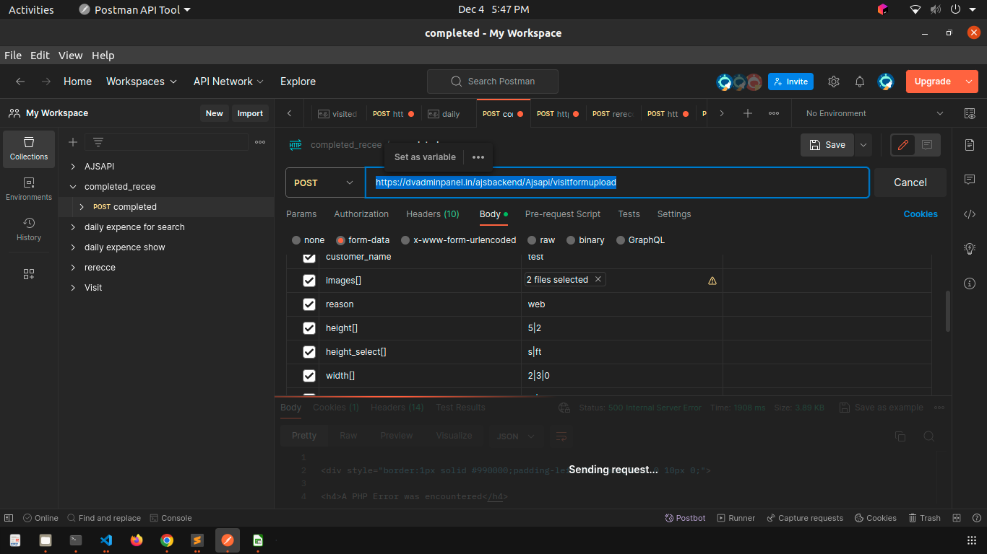The height and width of the screenshot is (554, 987).
Task: Uncheck the reason row checkbox
Action: click(309, 304)
